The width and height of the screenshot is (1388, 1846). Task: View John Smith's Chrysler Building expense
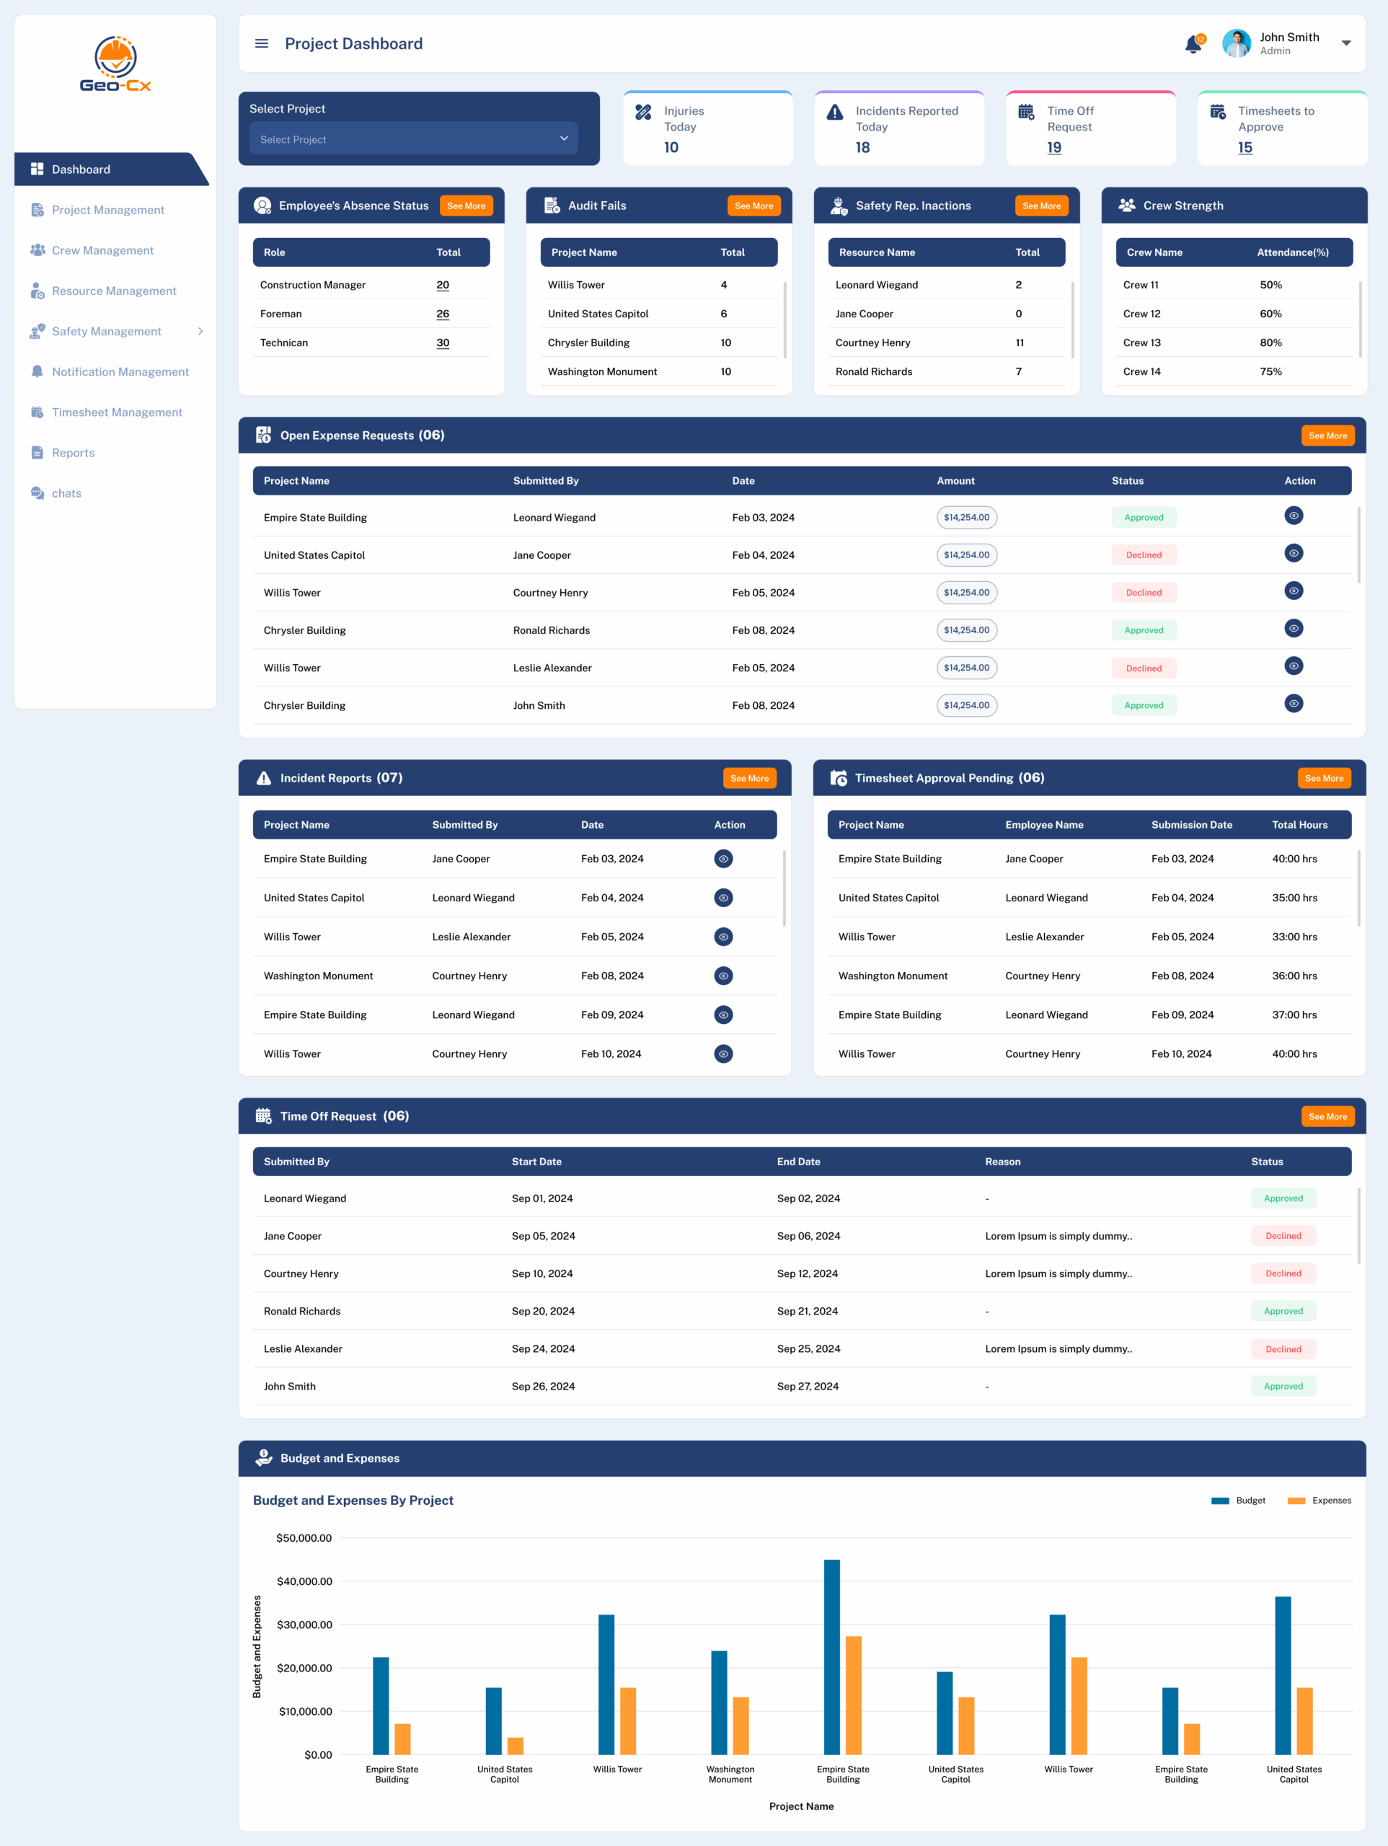[1293, 704]
